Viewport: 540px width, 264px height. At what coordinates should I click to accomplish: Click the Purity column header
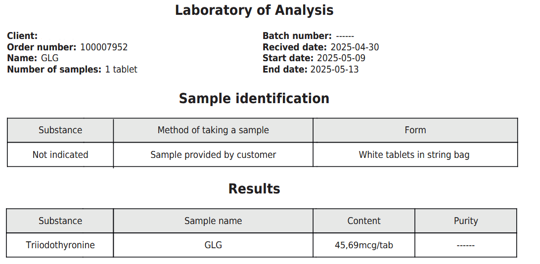[466, 221]
